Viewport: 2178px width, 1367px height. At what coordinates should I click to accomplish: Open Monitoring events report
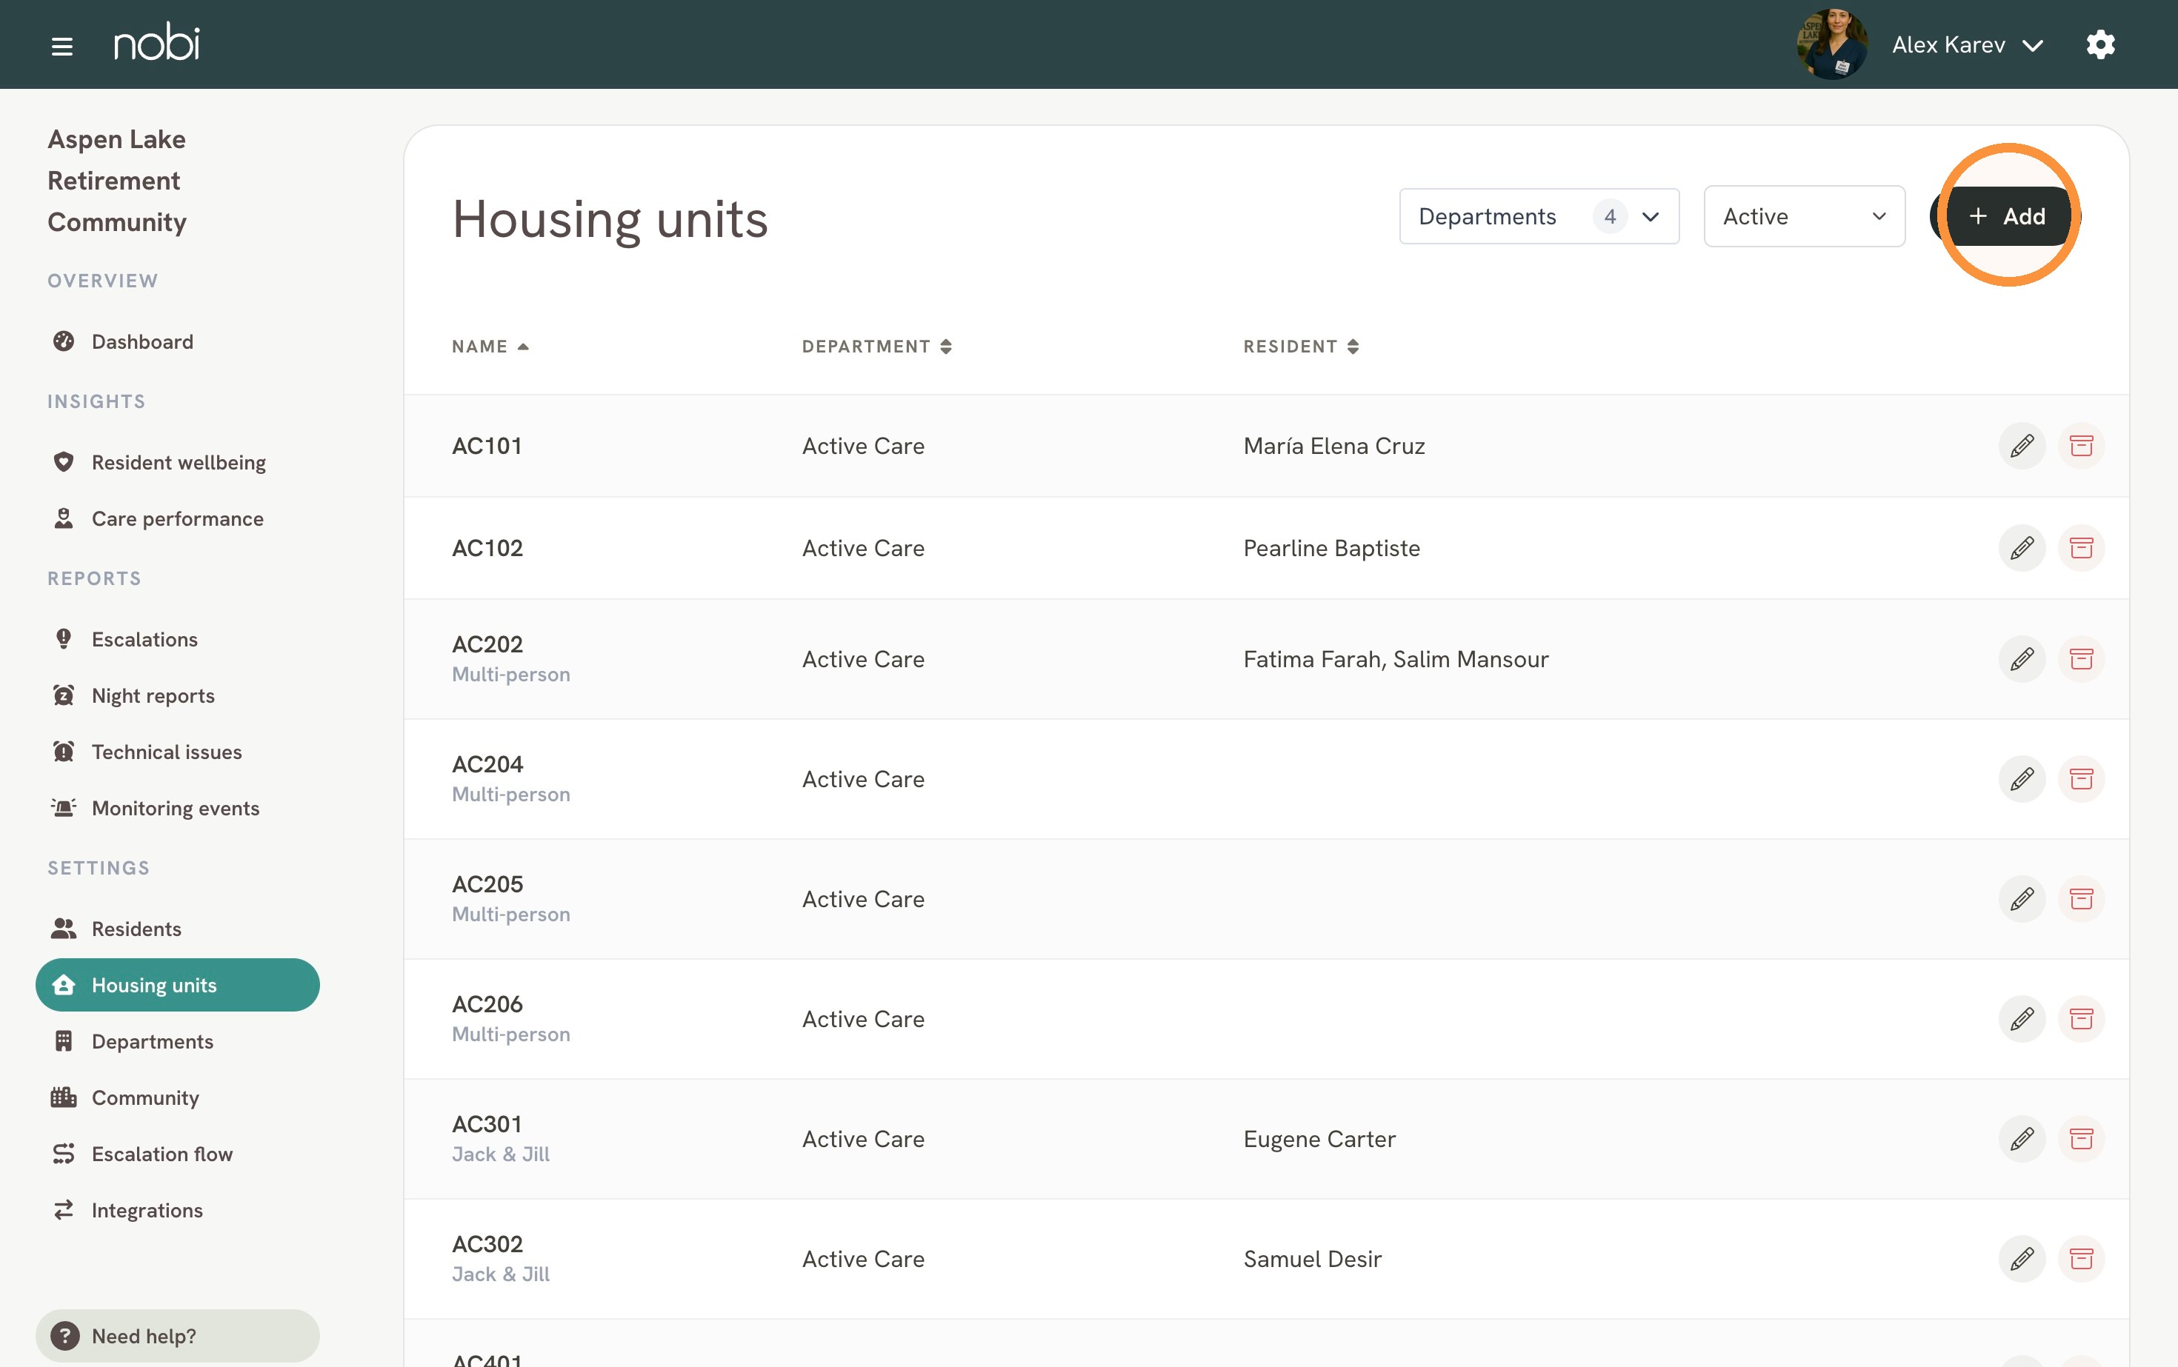tap(177, 807)
